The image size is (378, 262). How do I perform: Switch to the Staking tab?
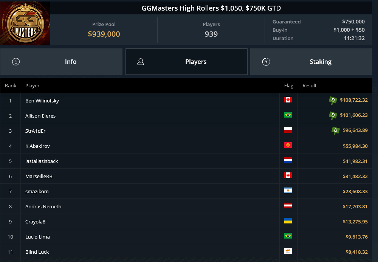pyautogui.click(x=321, y=61)
